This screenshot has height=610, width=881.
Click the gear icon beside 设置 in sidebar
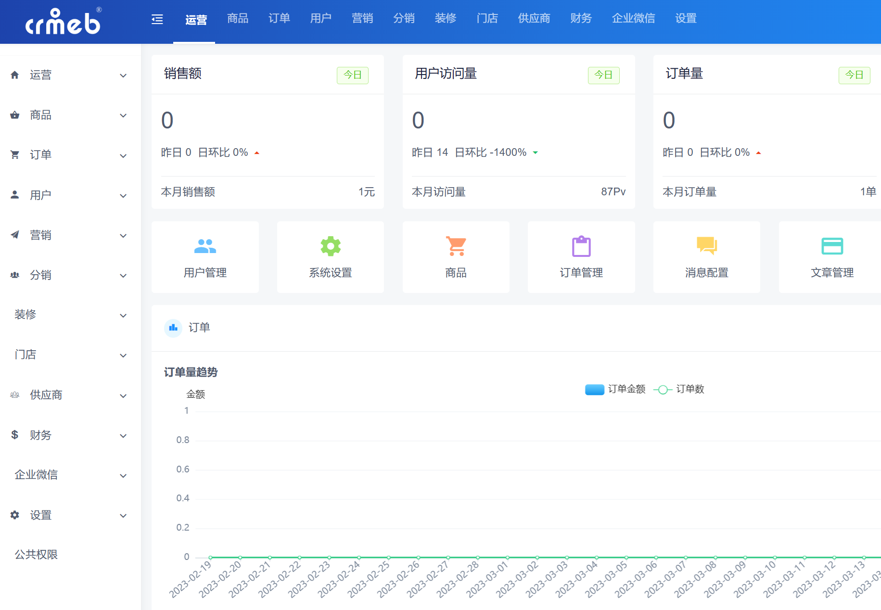click(x=15, y=515)
